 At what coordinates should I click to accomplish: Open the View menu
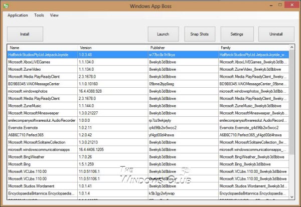pyautogui.click(x=54, y=15)
